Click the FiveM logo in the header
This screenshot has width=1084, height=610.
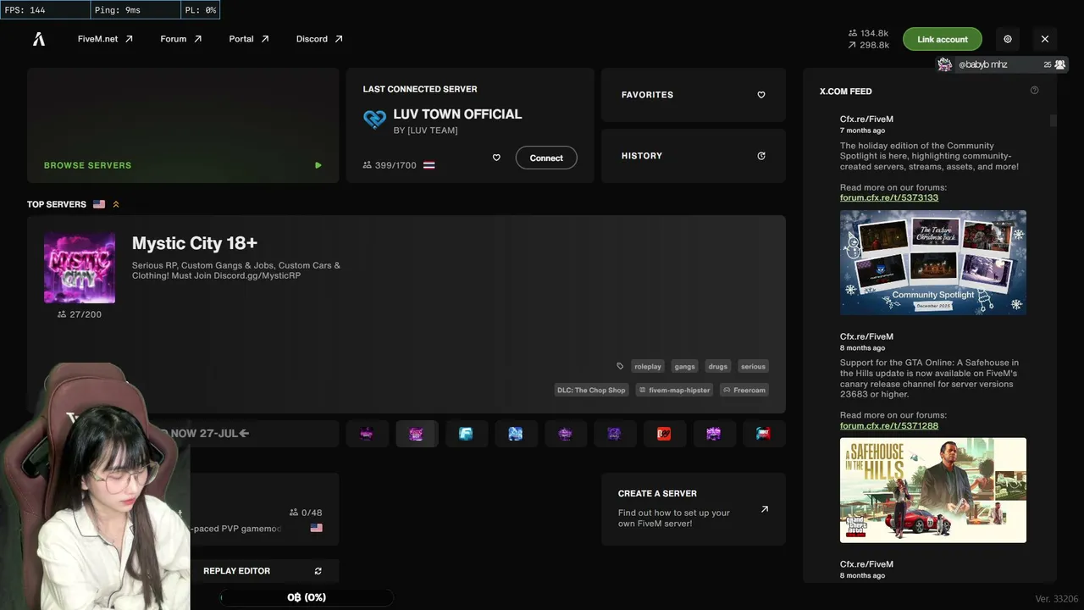point(39,39)
